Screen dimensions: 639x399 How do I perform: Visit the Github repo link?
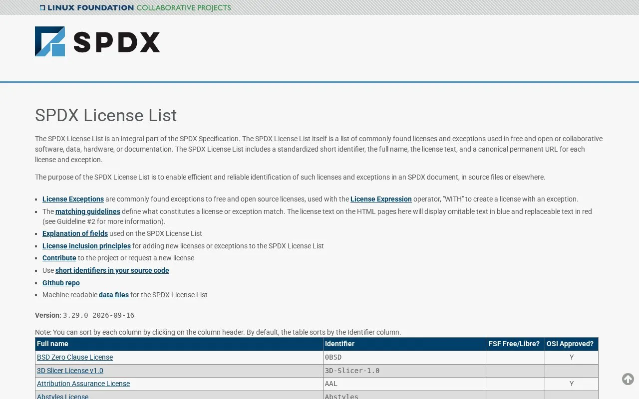(x=61, y=283)
